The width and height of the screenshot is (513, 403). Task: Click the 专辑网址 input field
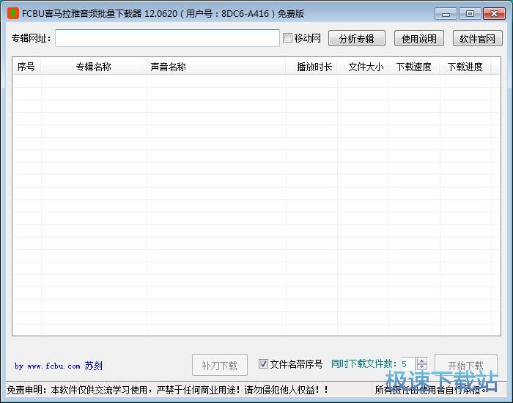pyautogui.click(x=167, y=38)
